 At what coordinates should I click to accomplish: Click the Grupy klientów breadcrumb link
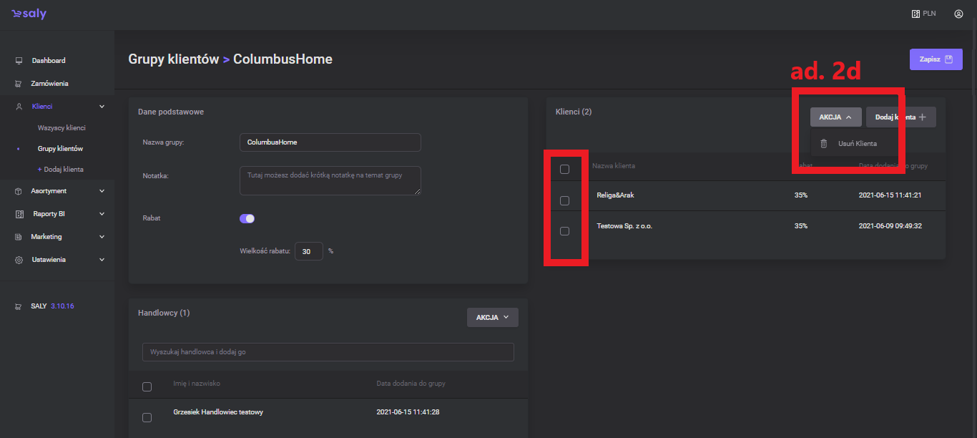[173, 59]
